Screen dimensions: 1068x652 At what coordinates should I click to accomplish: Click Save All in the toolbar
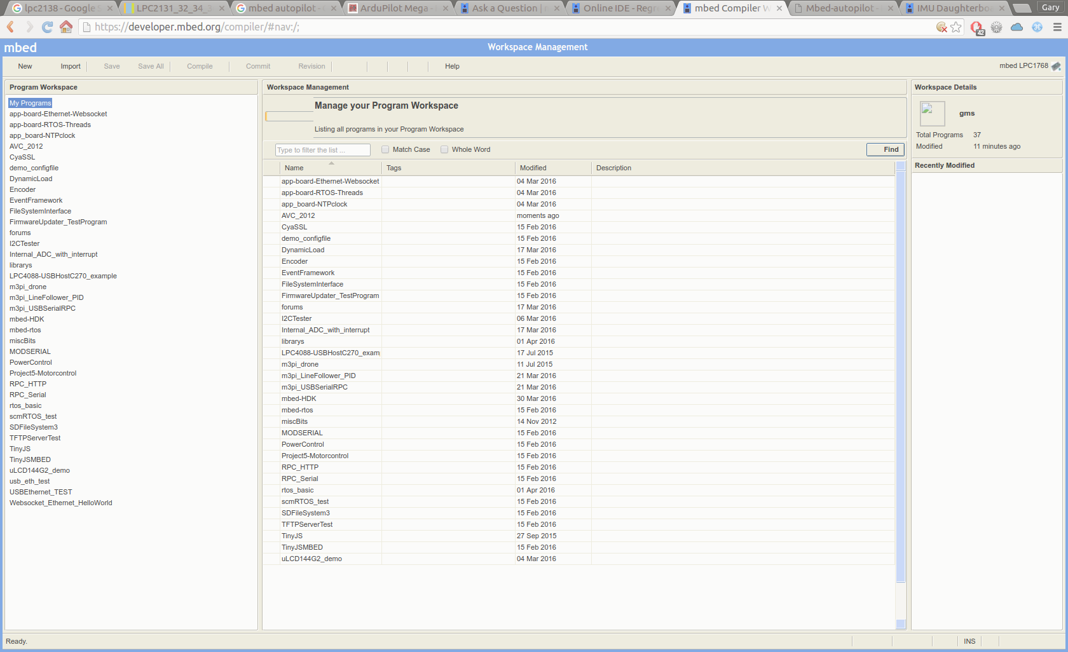151,66
